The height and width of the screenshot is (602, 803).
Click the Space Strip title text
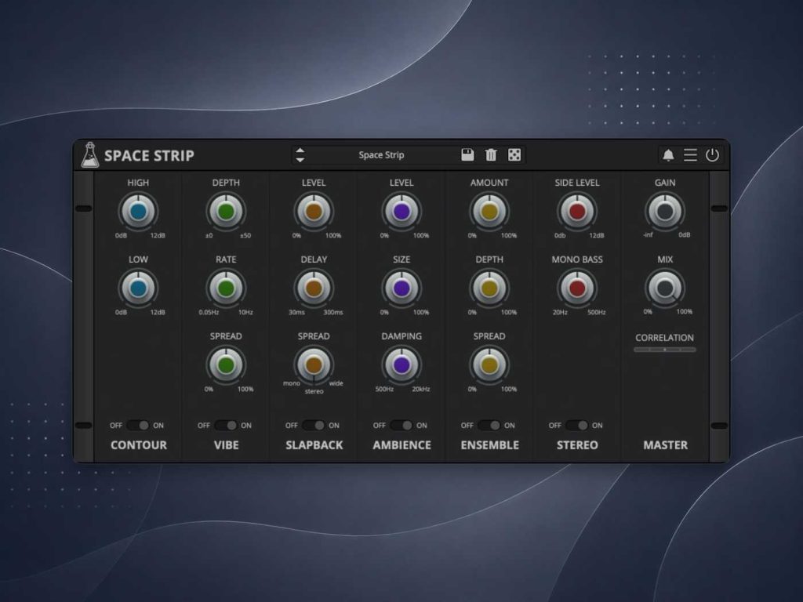(x=149, y=156)
